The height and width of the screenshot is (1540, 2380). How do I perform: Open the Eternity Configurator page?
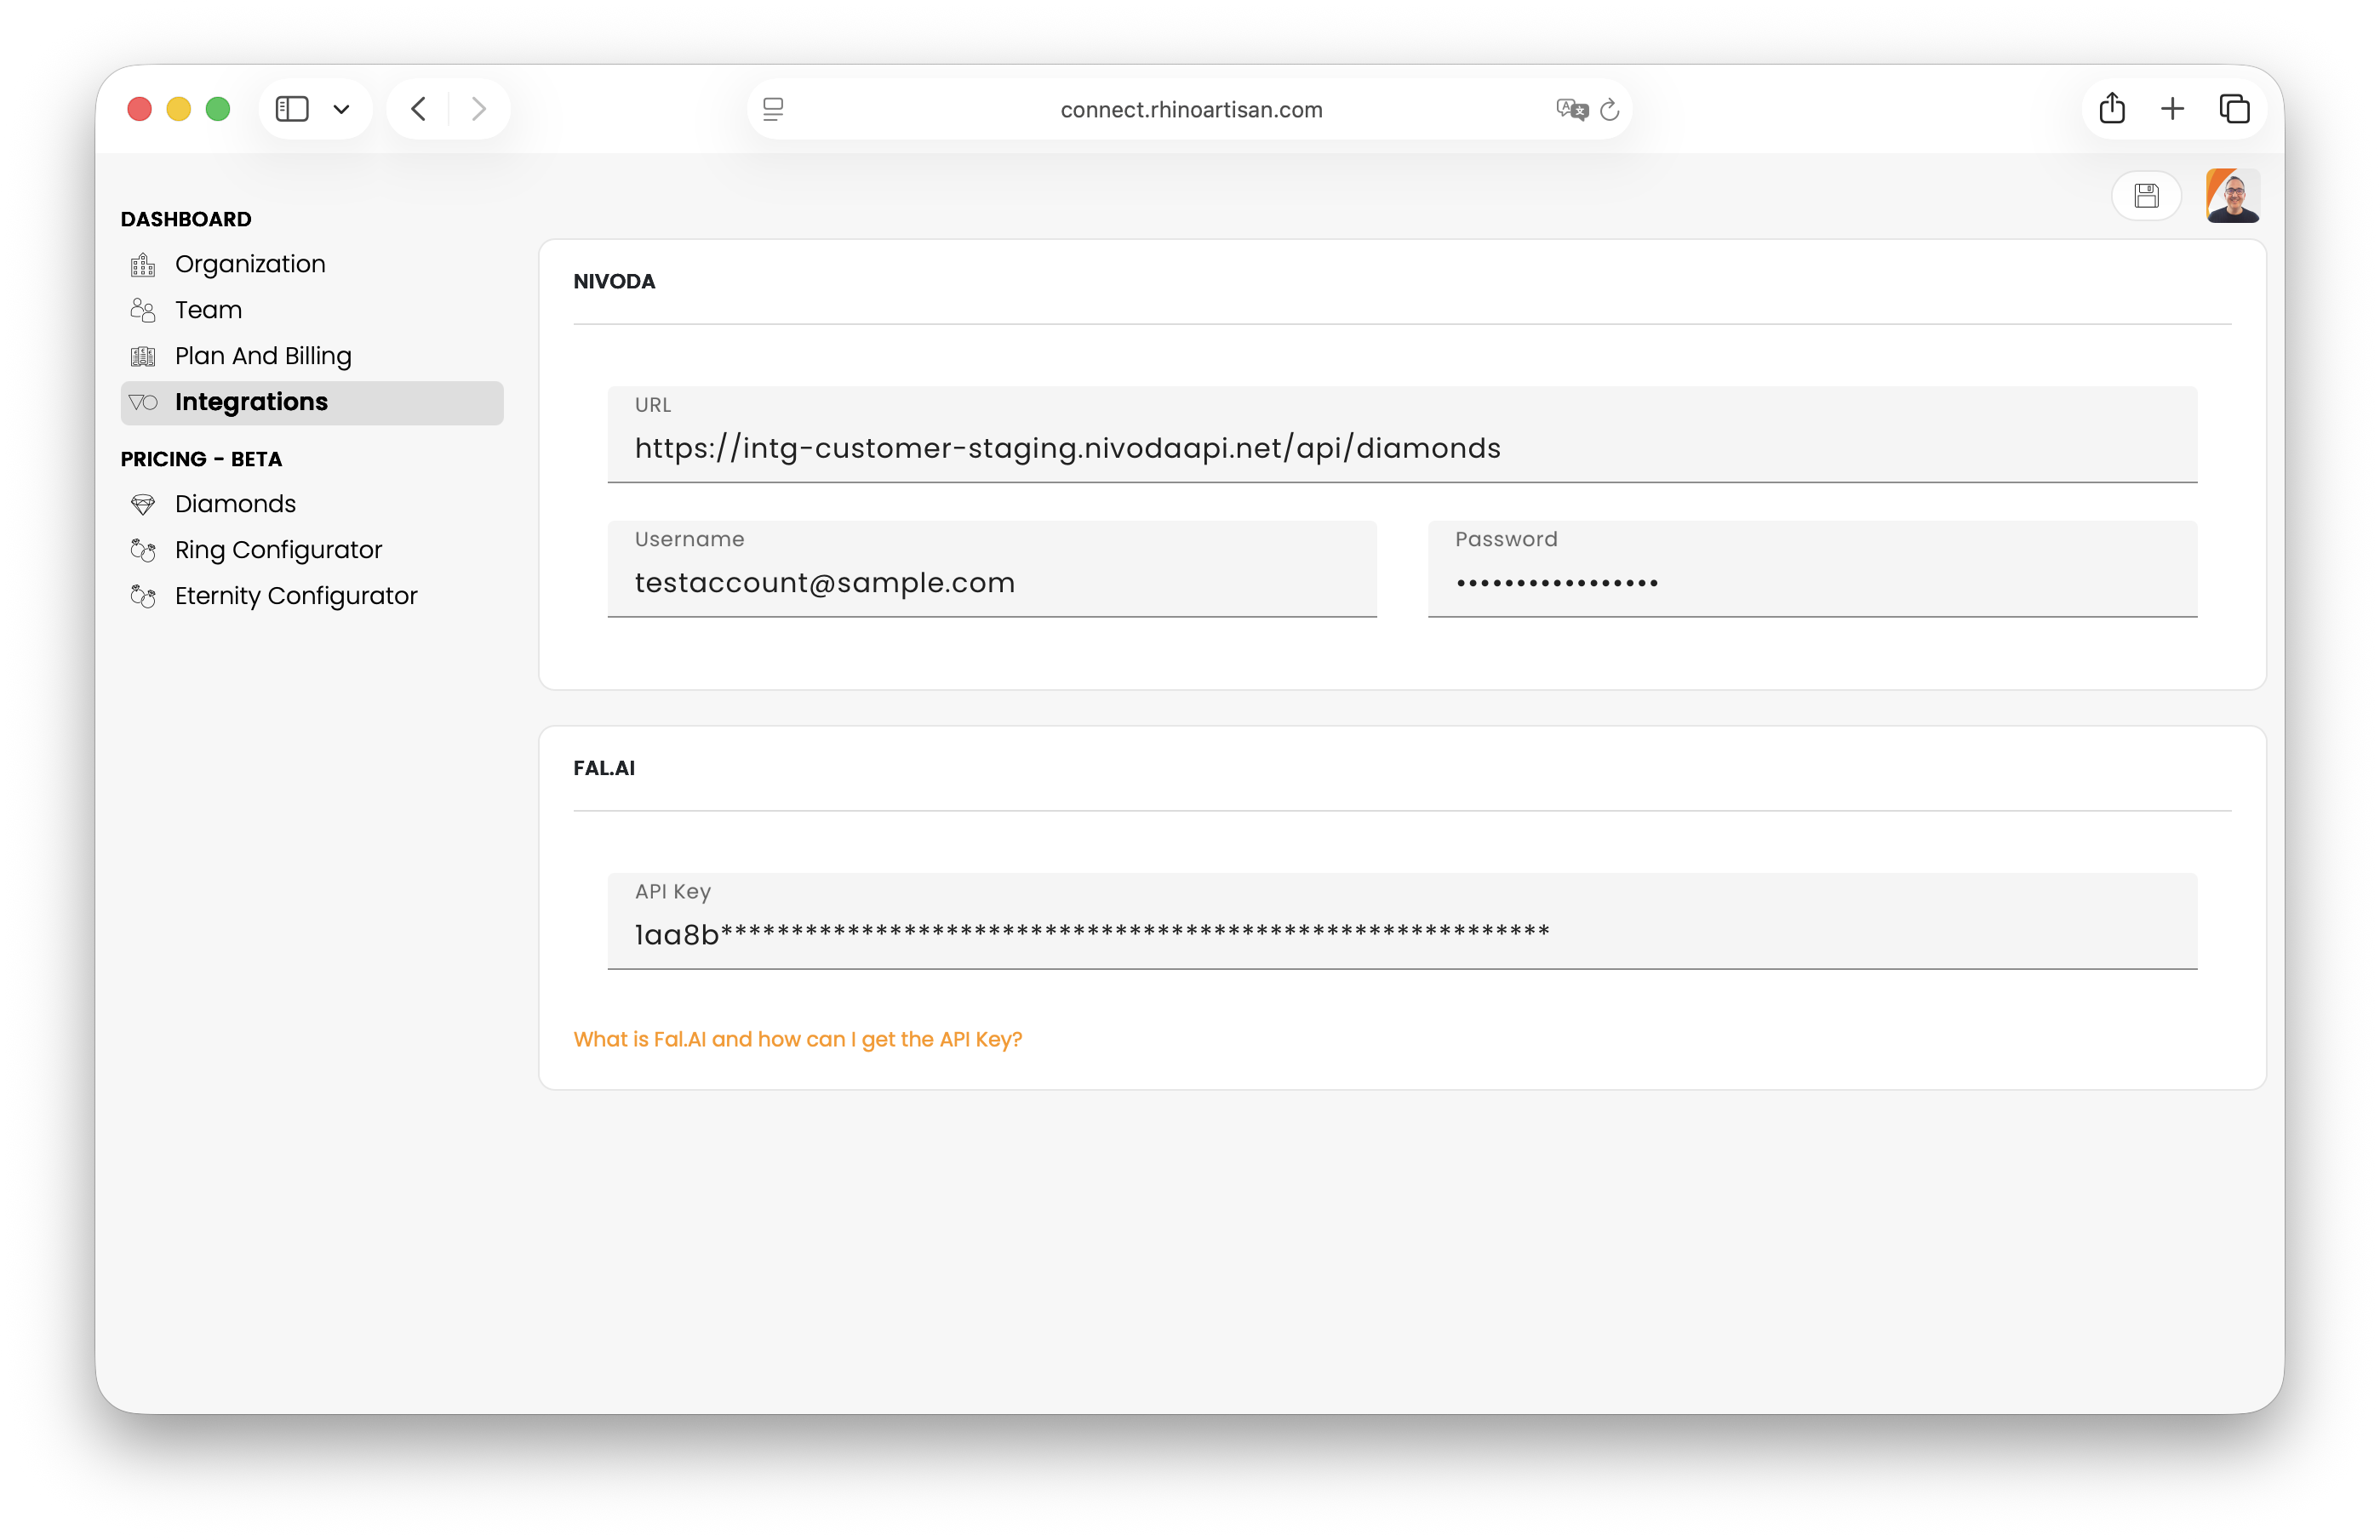(312, 596)
